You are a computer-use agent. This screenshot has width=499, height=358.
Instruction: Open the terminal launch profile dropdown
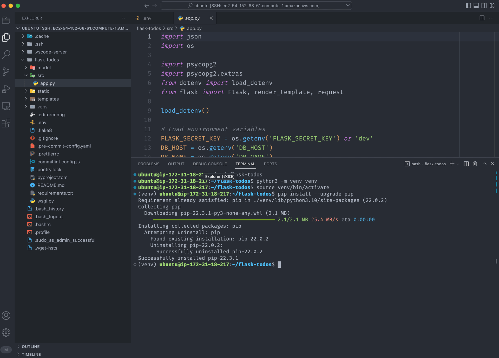458,164
